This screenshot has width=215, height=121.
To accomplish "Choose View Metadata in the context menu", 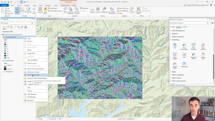I will [36, 94].
